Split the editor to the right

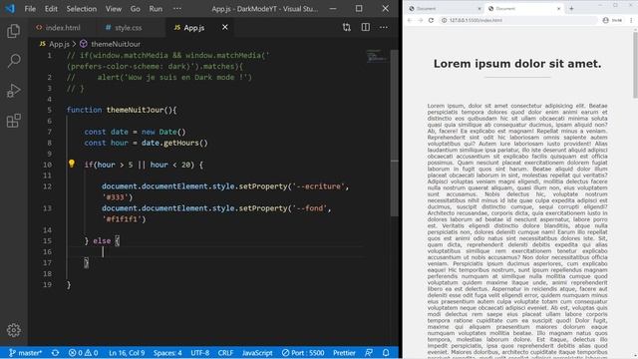click(366, 27)
